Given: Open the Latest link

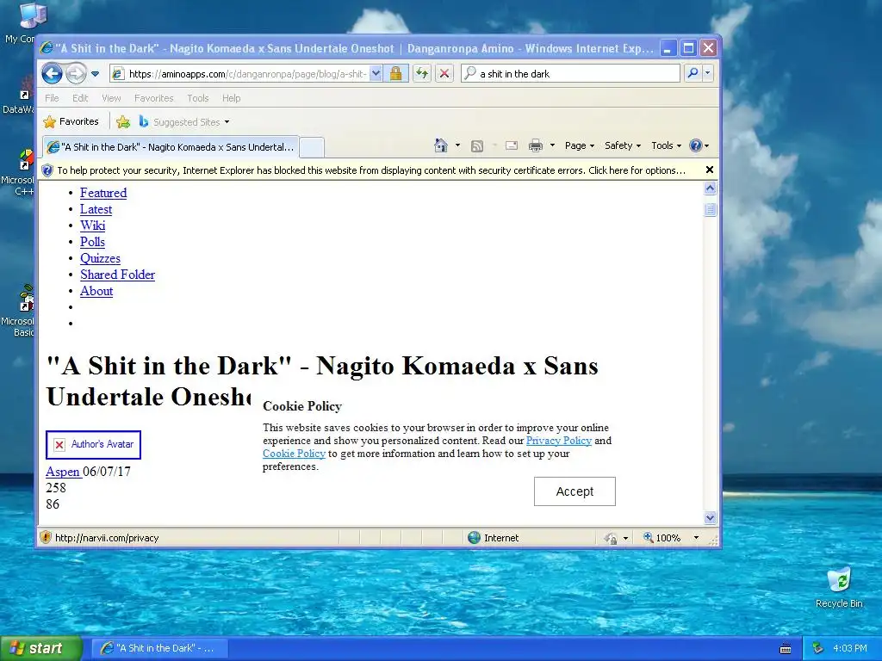Looking at the screenshot, I should click(x=96, y=209).
